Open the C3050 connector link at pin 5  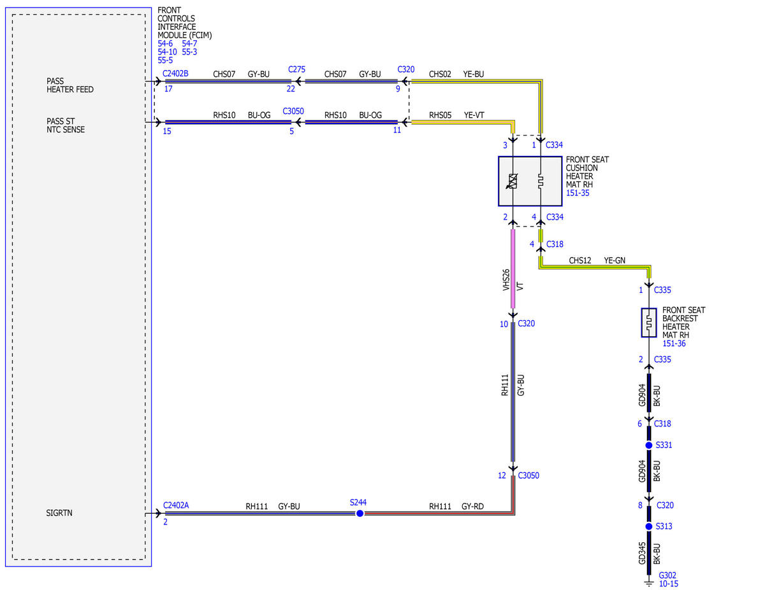(x=293, y=110)
